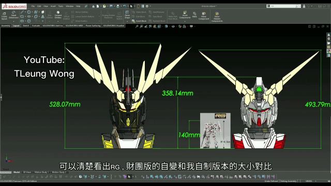331x186 pixels.
Task: Click Move Entities in the ribbon
Action: point(80,21)
